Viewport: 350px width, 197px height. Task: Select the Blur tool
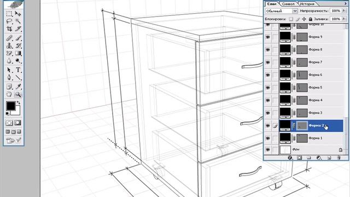point(9,61)
